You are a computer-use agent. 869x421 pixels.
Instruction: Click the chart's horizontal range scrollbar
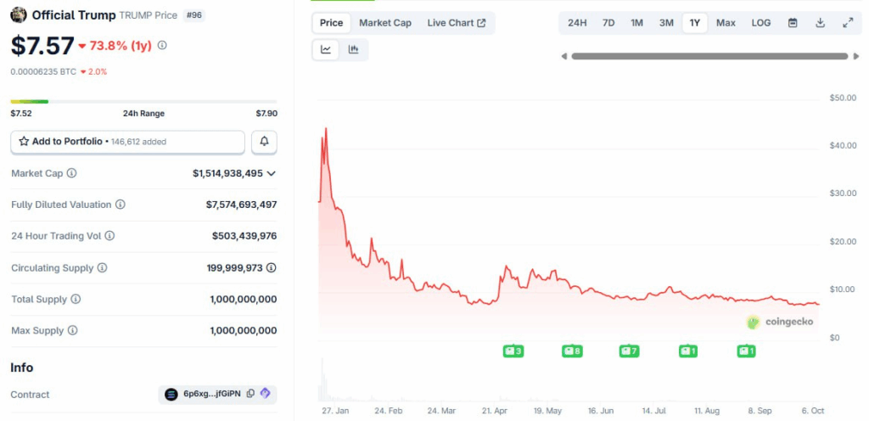tap(709, 57)
